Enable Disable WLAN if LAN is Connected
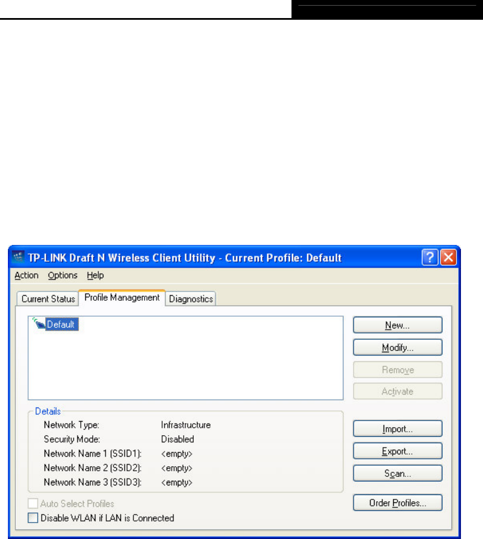The image size is (483, 539). tap(33, 518)
